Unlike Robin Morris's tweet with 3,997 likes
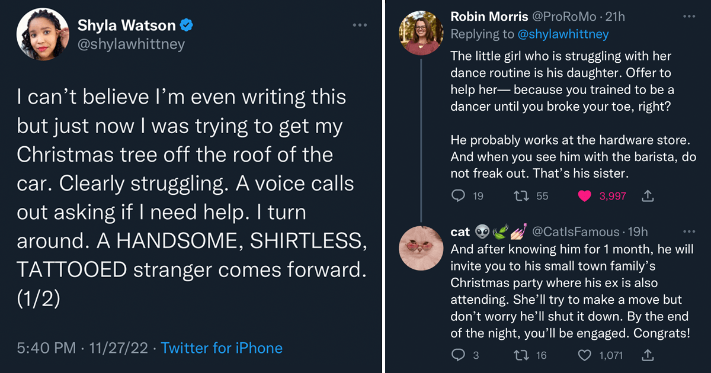711x373 pixels. click(585, 196)
